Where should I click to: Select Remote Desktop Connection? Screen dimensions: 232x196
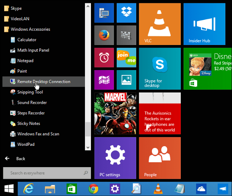44,82
